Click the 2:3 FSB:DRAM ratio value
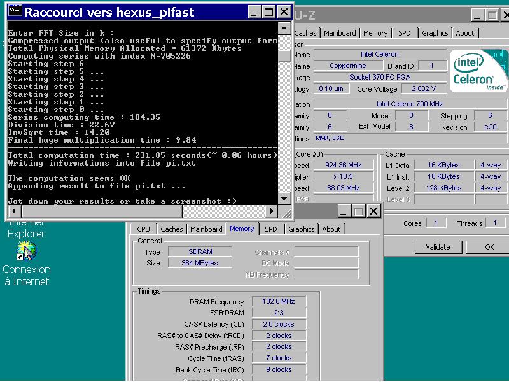Screen dimensions: 509x382 tap(279, 313)
